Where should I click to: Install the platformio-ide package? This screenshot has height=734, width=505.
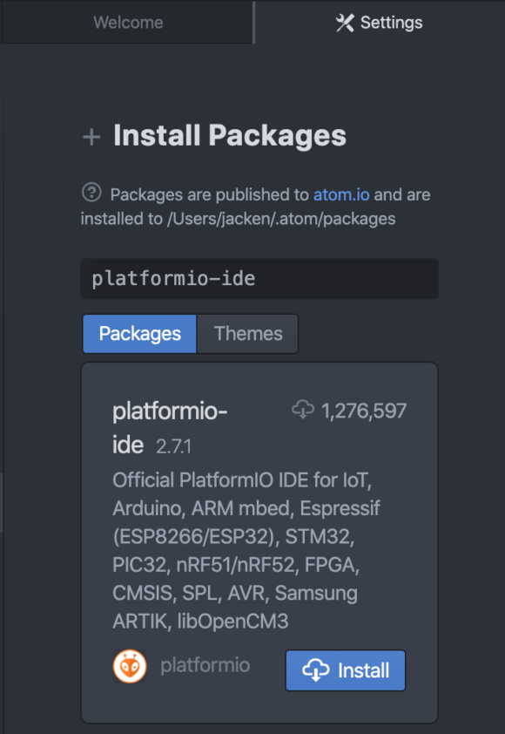[x=346, y=670]
